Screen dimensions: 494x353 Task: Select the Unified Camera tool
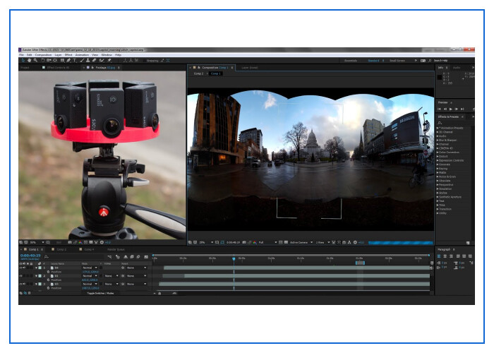[49, 60]
